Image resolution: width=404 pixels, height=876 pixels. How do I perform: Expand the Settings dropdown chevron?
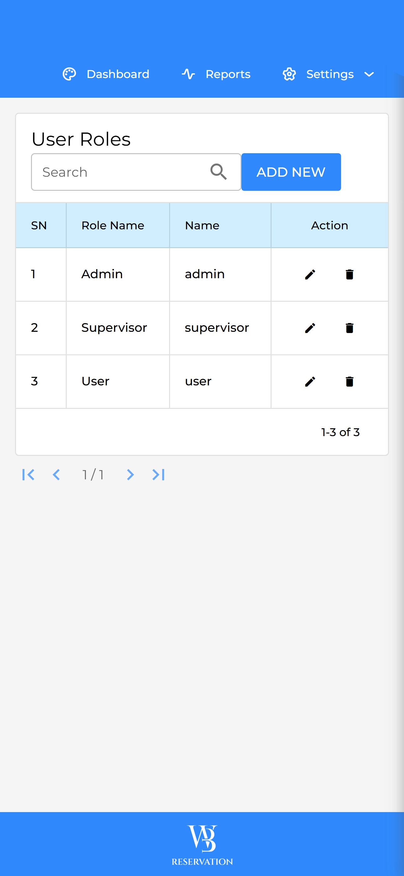point(369,74)
